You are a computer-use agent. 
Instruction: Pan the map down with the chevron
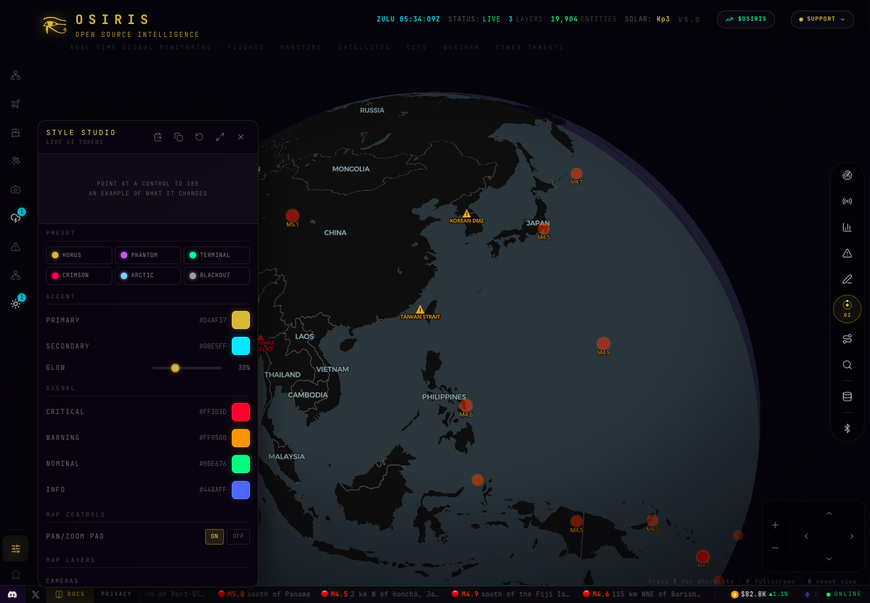click(x=829, y=559)
